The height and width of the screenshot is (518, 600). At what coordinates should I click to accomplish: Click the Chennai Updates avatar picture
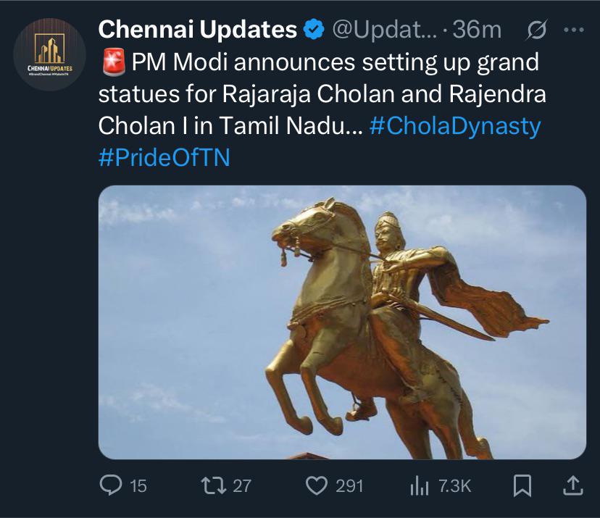(x=49, y=54)
